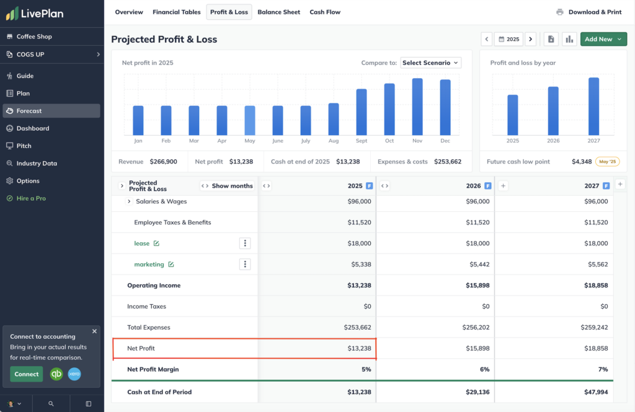Image resolution: width=635 pixels, height=412 pixels.
Task: Click the Xero icon in the accounting panel
Action: tap(74, 374)
